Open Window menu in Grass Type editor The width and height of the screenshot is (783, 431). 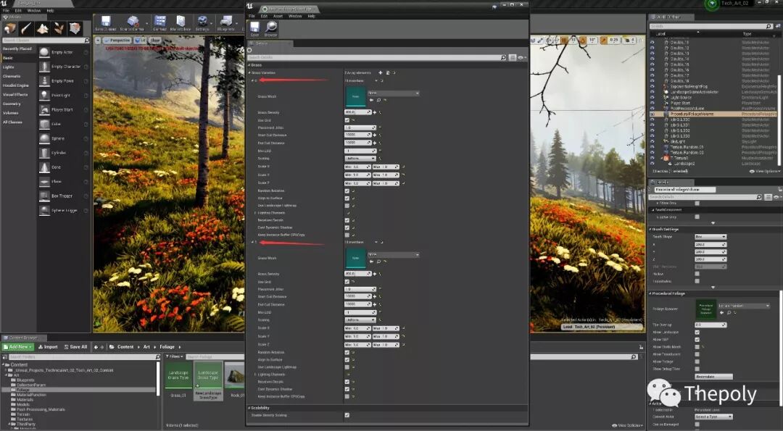(x=295, y=16)
